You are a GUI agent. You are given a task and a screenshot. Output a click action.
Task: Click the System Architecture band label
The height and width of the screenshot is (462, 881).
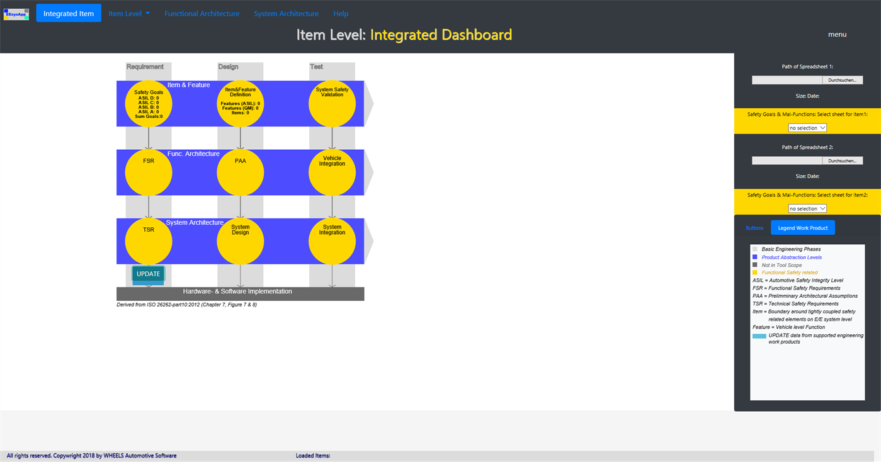pyautogui.click(x=195, y=223)
